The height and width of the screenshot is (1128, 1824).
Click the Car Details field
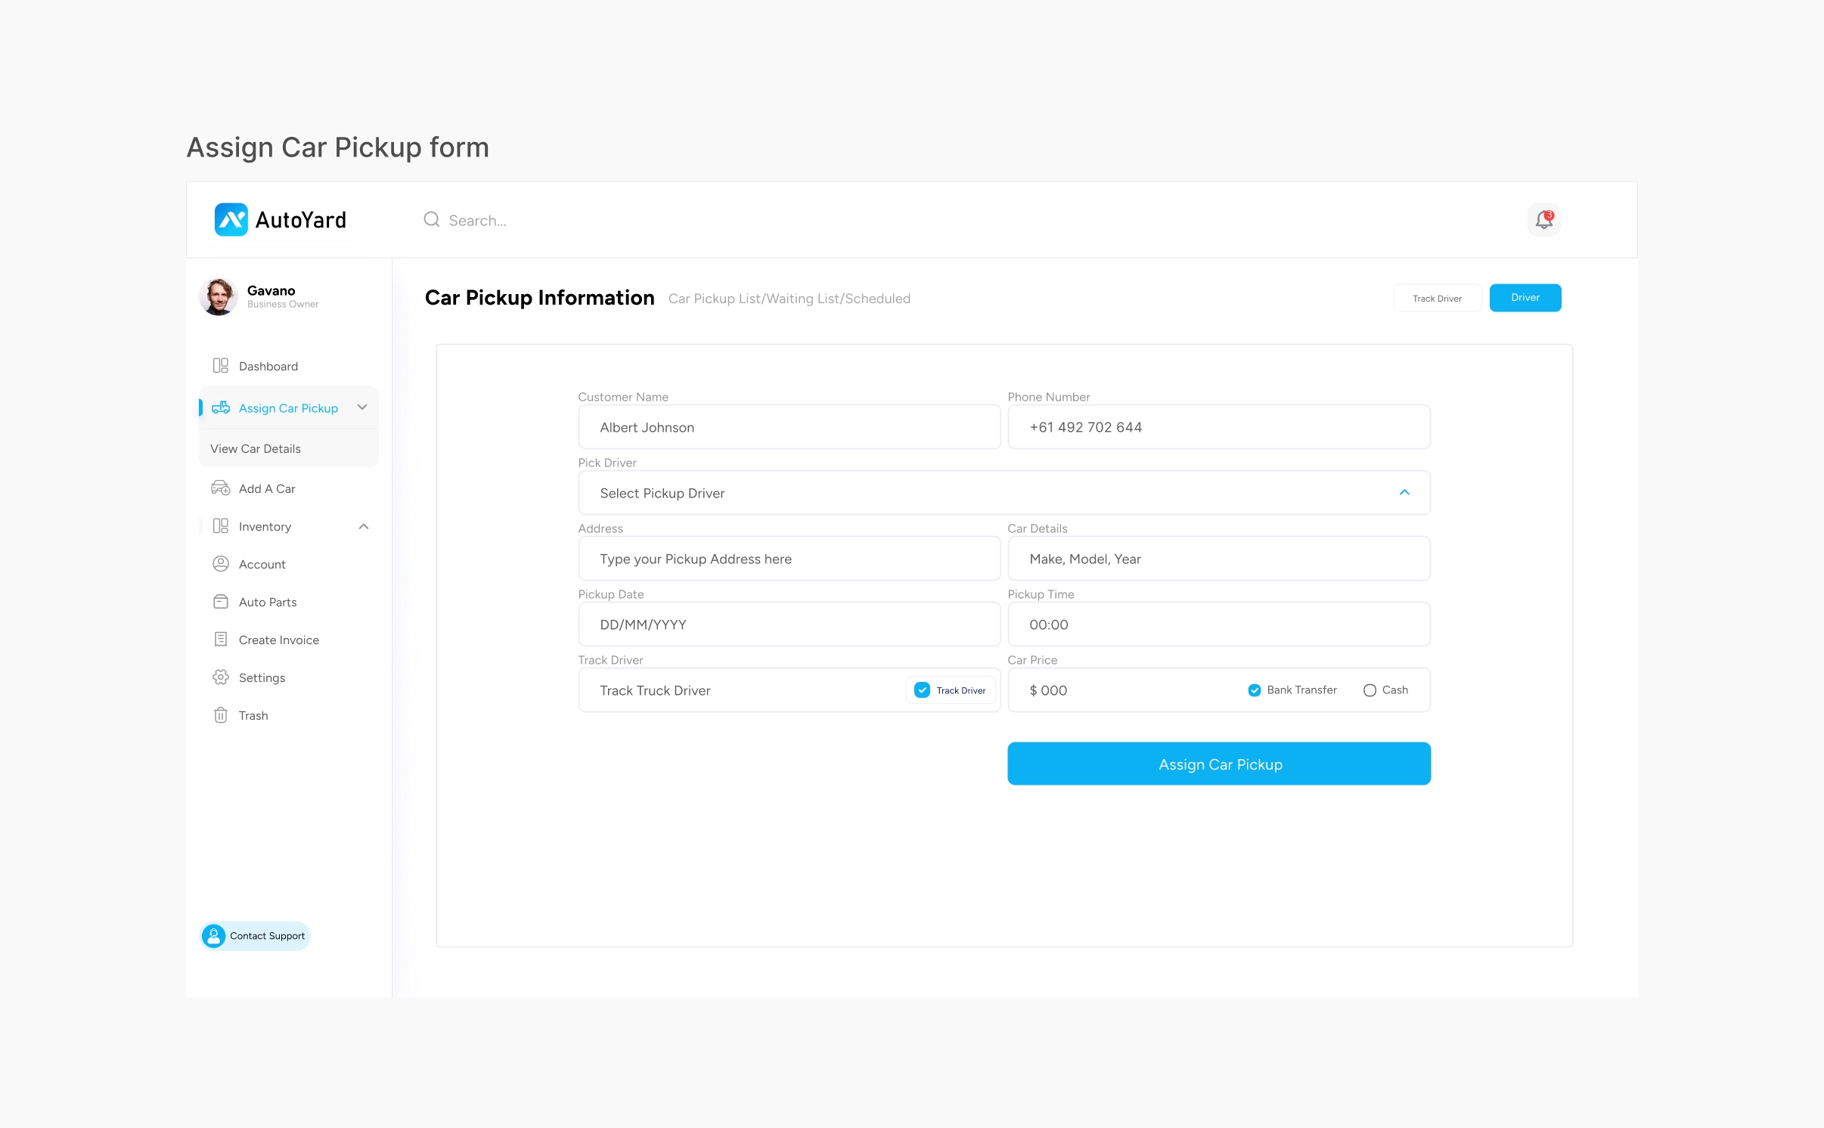pyautogui.click(x=1219, y=559)
